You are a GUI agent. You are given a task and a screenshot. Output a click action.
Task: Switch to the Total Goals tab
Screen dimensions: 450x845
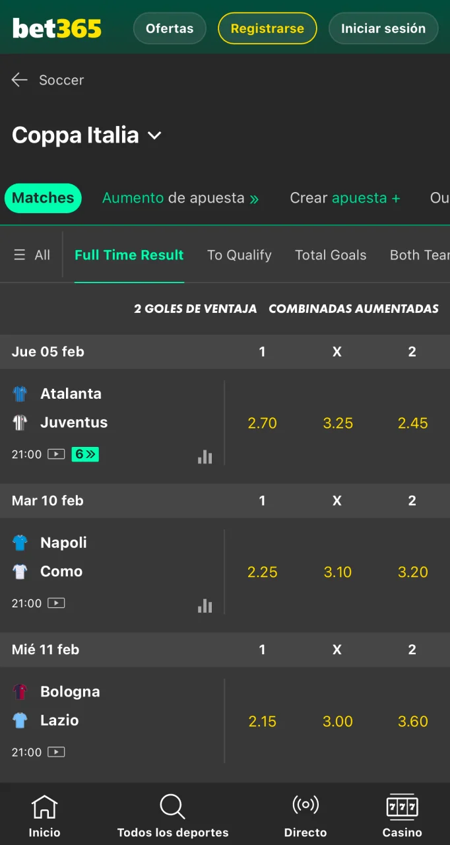click(331, 255)
